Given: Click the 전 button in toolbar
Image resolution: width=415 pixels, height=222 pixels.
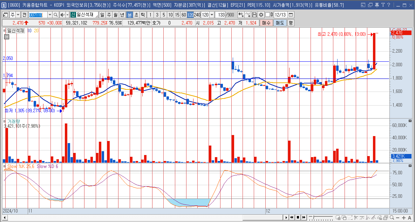Looking at the screenshot, I should [24, 15].
